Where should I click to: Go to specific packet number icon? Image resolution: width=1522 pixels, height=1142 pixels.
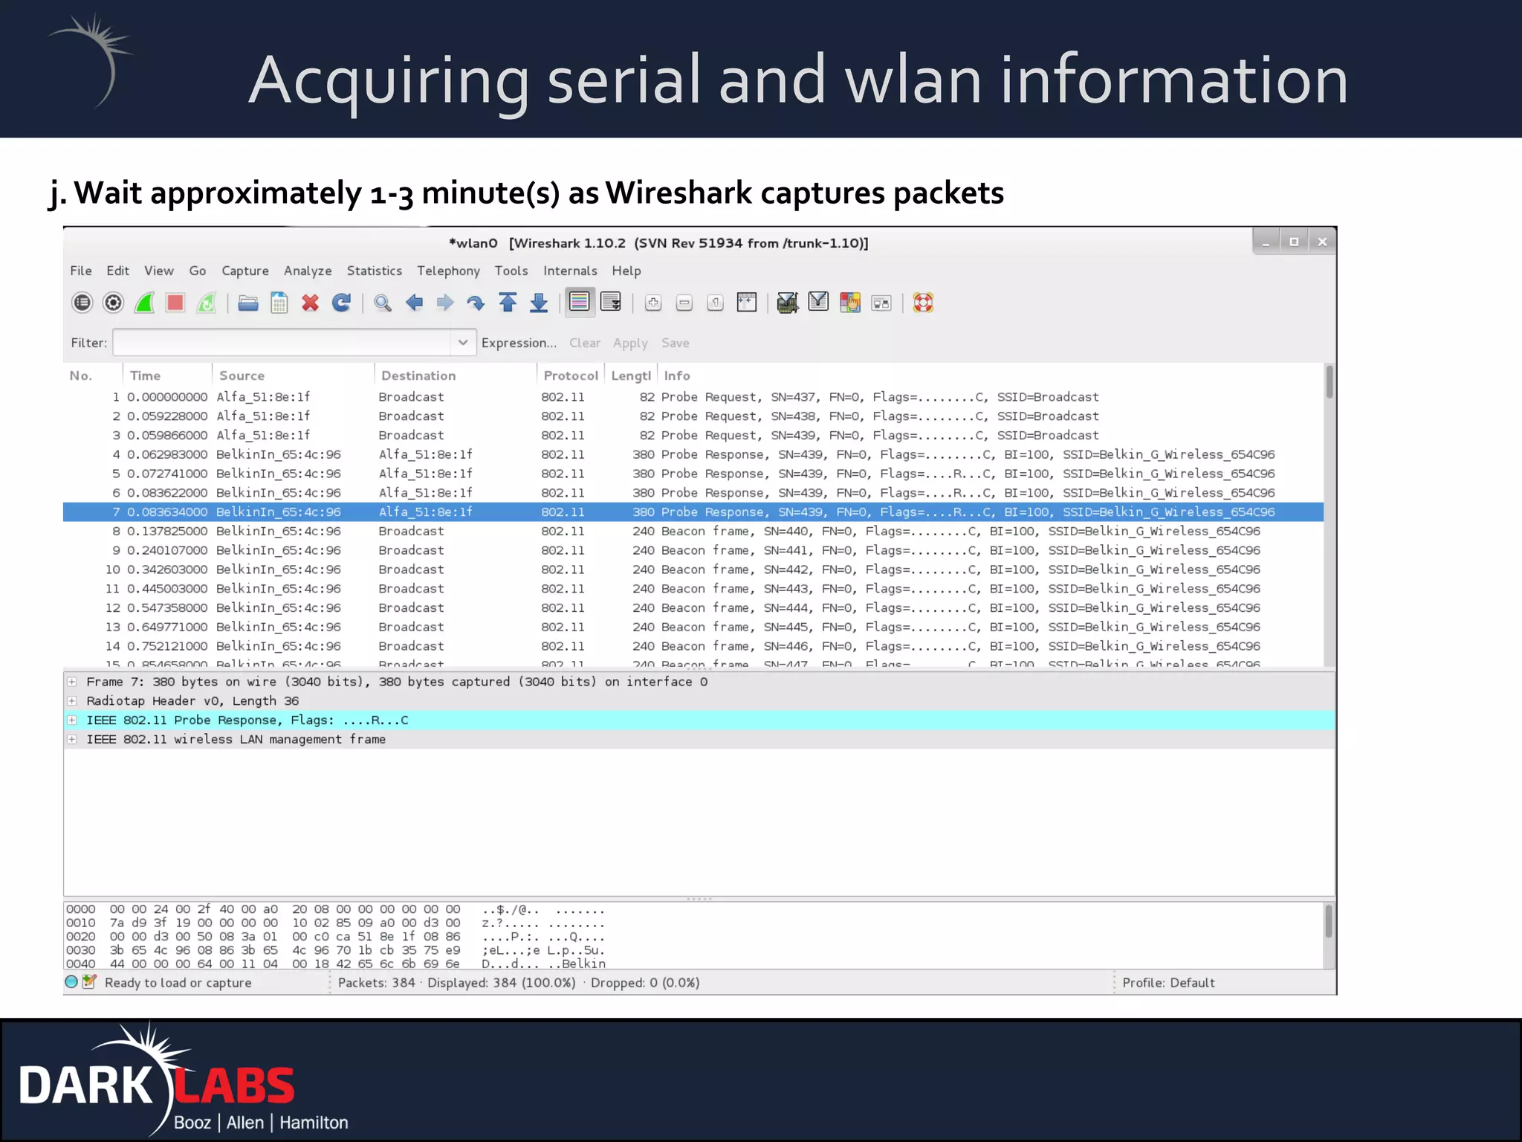point(476,303)
